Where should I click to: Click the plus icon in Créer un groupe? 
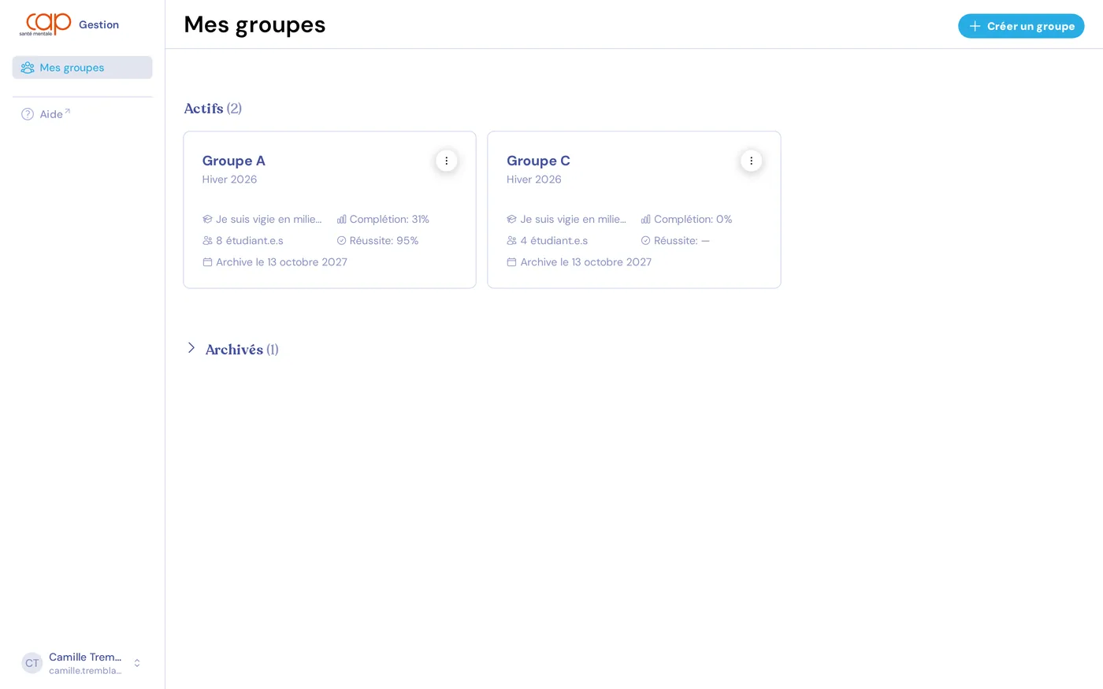pyautogui.click(x=975, y=26)
